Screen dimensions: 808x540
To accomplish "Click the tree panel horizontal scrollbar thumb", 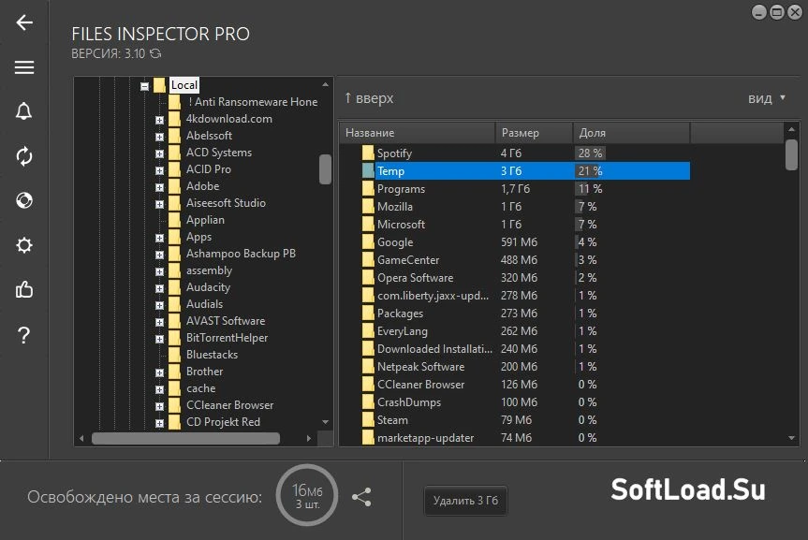I will (x=185, y=439).
